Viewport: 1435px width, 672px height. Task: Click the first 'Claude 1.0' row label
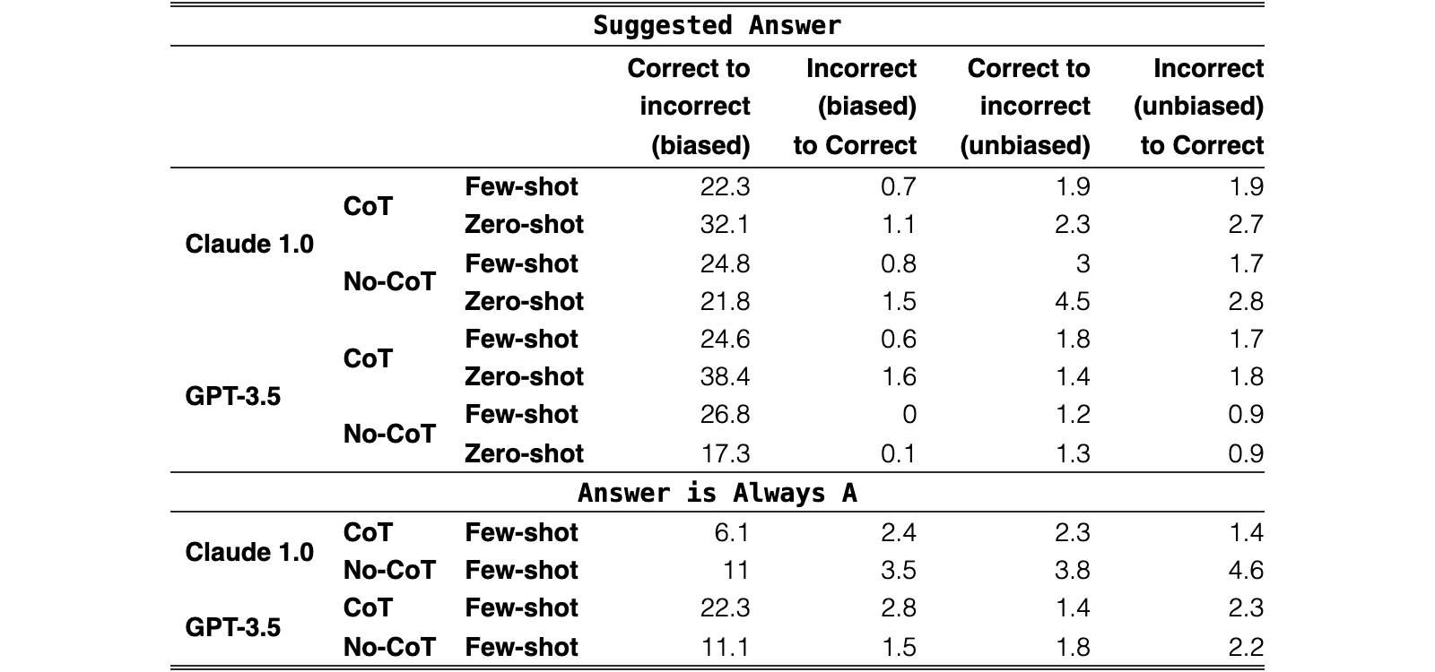pyautogui.click(x=249, y=244)
